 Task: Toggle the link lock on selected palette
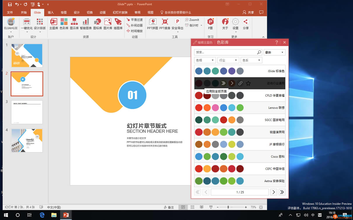click(x=240, y=83)
